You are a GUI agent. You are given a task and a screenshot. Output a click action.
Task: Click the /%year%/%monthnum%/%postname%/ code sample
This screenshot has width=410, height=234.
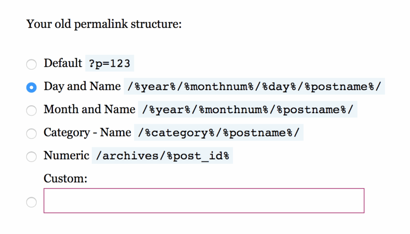tap(248, 110)
